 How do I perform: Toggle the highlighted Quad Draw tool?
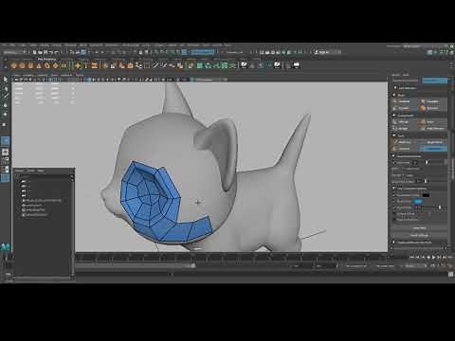click(x=433, y=149)
